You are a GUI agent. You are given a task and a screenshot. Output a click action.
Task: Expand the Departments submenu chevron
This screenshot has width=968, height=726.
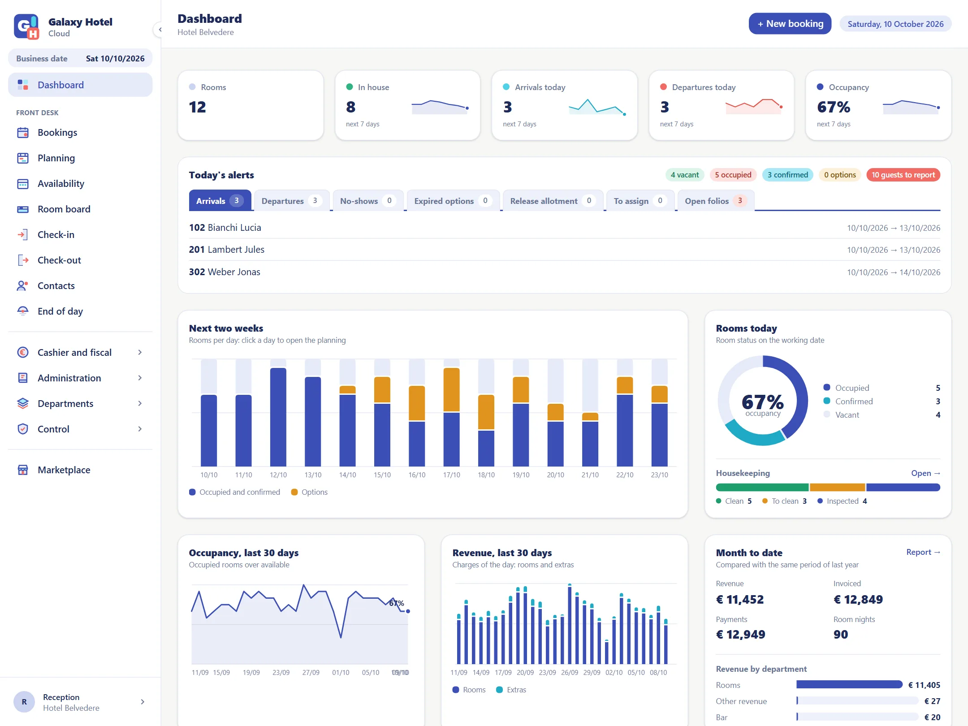[x=140, y=404]
